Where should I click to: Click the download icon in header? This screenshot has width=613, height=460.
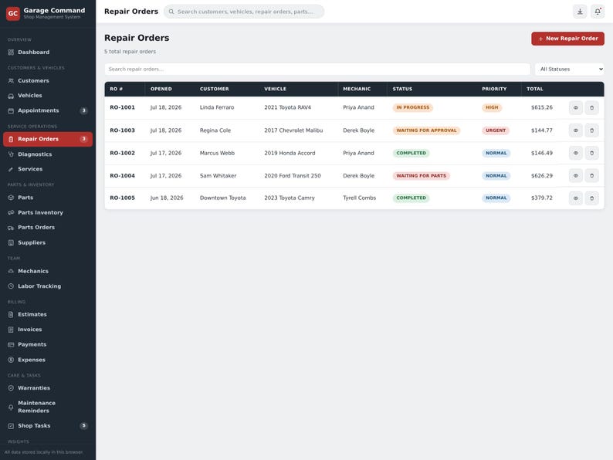[x=580, y=12]
